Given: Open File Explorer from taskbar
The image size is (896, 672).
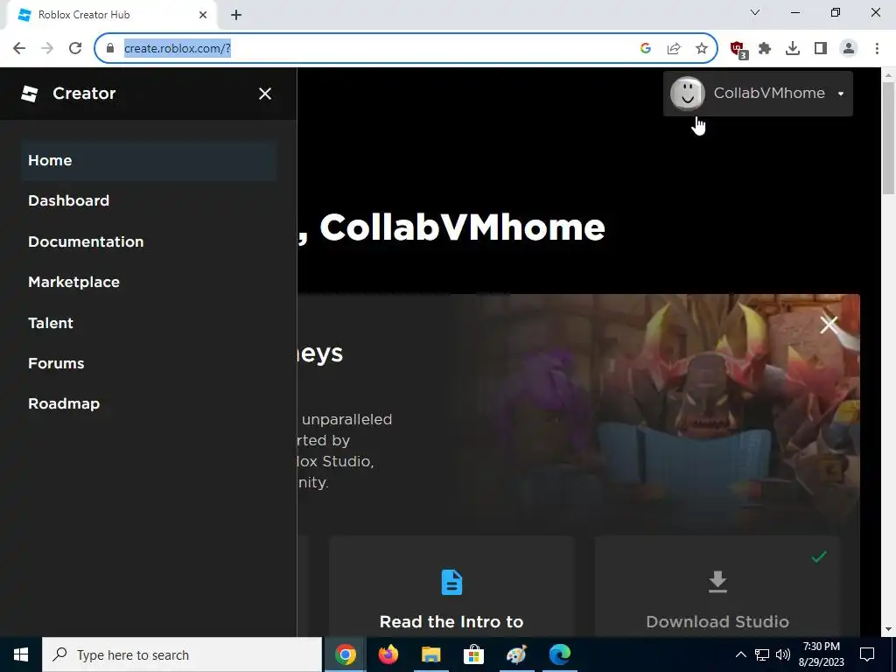Looking at the screenshot, I should click(430, 654).
